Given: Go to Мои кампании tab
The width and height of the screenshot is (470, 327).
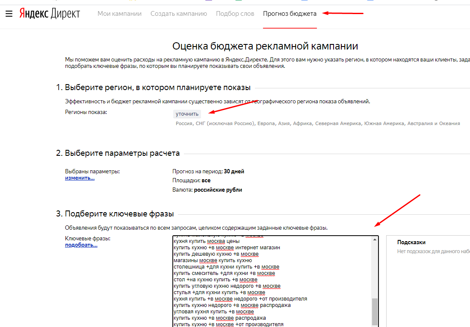Looking at the screenshot, I should tap(119, 14).
